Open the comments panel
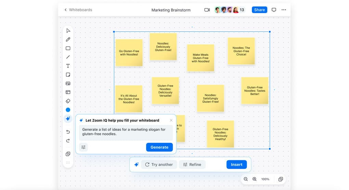Screen dimensions: 349x190 pos(274,10)
